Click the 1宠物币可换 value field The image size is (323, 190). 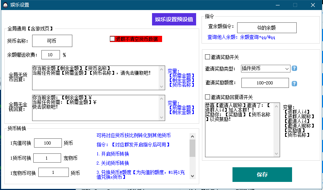tap(53, 172)
